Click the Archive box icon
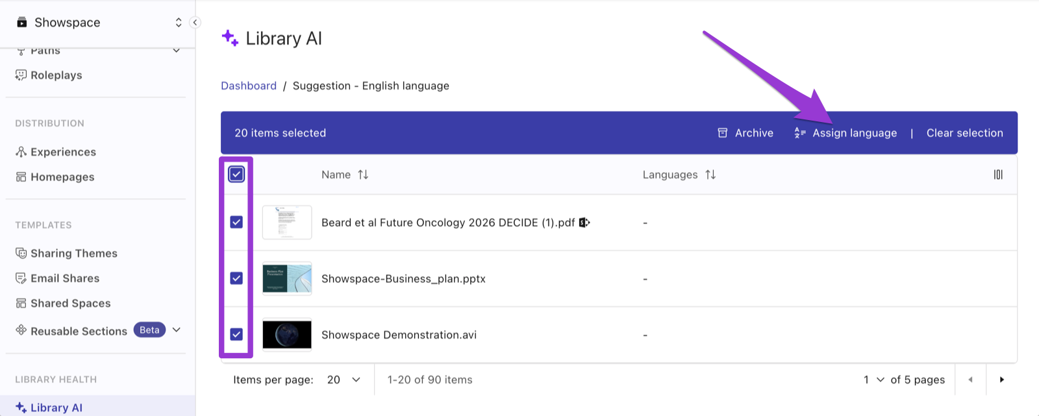Viewport: 1039px width, 416px height. coord(722,133)
